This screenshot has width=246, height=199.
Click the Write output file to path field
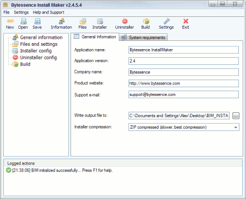[179, 116]
